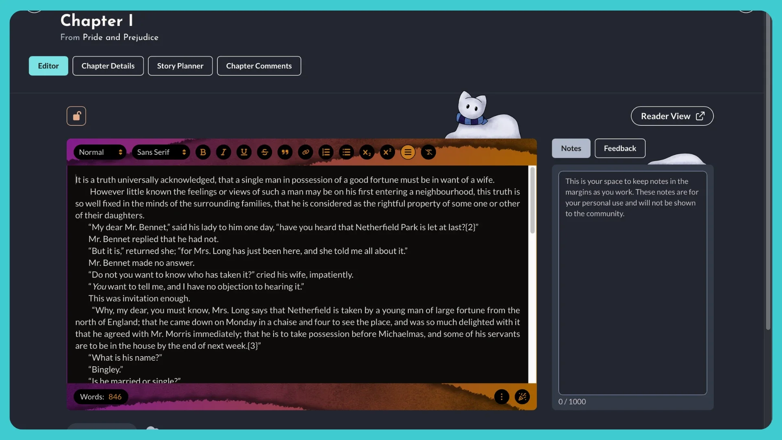Insert a hyperlink

[305, 152]
